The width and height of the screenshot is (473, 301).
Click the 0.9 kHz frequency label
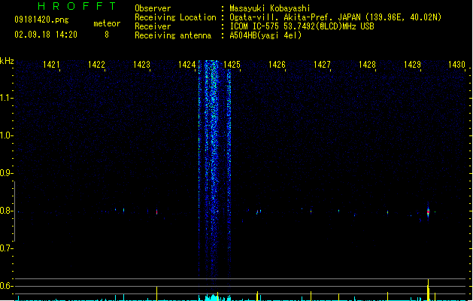pos(6,173)
